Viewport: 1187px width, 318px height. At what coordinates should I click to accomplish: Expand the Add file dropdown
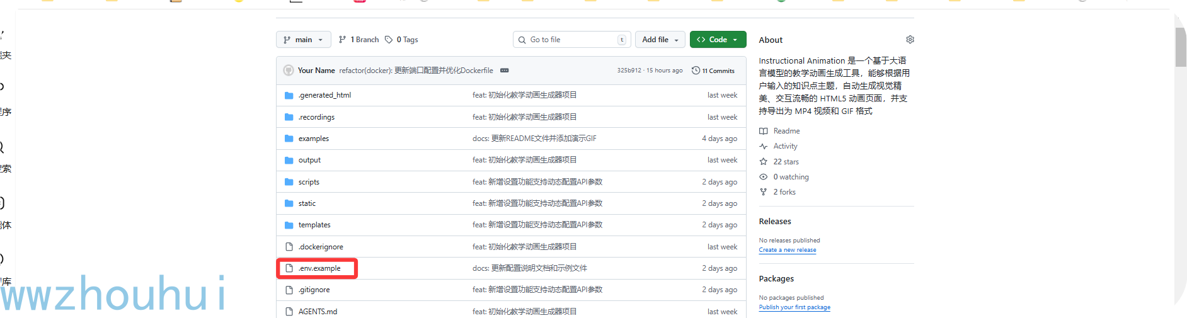[x=660, y=40]
